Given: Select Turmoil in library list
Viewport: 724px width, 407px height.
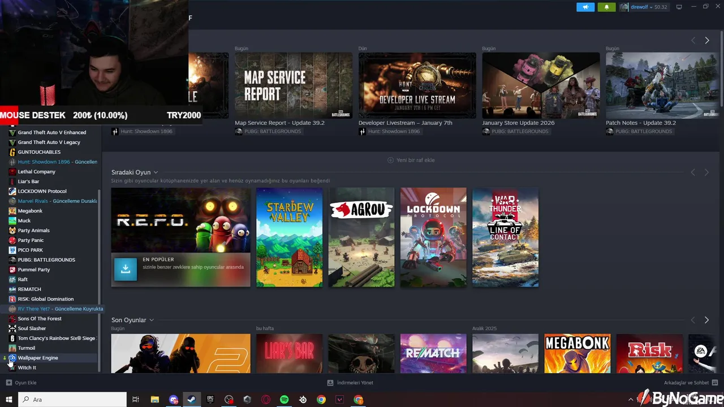Looking at the screenshot, I should [27, 348].
